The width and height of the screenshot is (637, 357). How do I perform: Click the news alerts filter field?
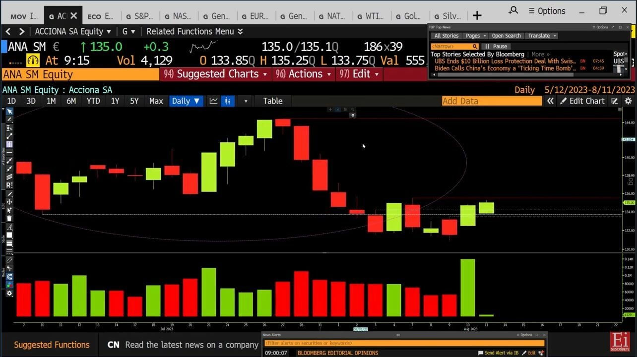pyautogui.click(x=404, y=343)
